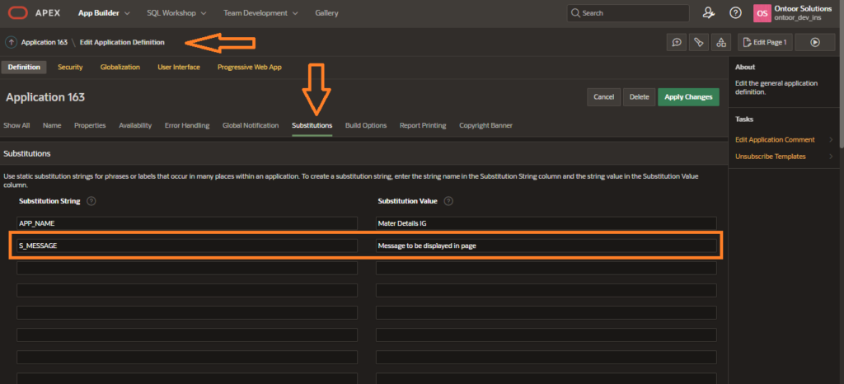Click the Feedback comment bubble icon
Screen dimensions: 844x384
coord(677,42)
